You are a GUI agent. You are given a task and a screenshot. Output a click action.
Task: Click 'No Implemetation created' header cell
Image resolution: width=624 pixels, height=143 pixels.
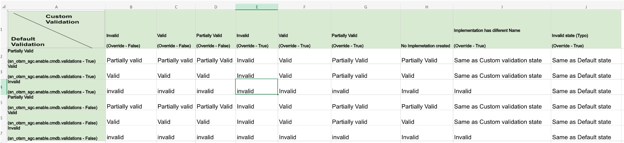coord(427,29)
